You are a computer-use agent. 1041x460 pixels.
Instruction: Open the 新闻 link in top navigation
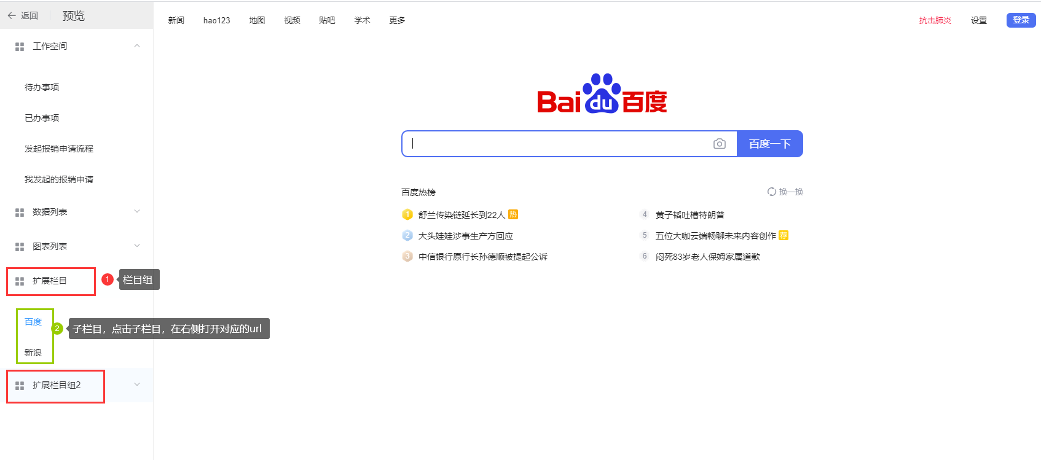176,20
